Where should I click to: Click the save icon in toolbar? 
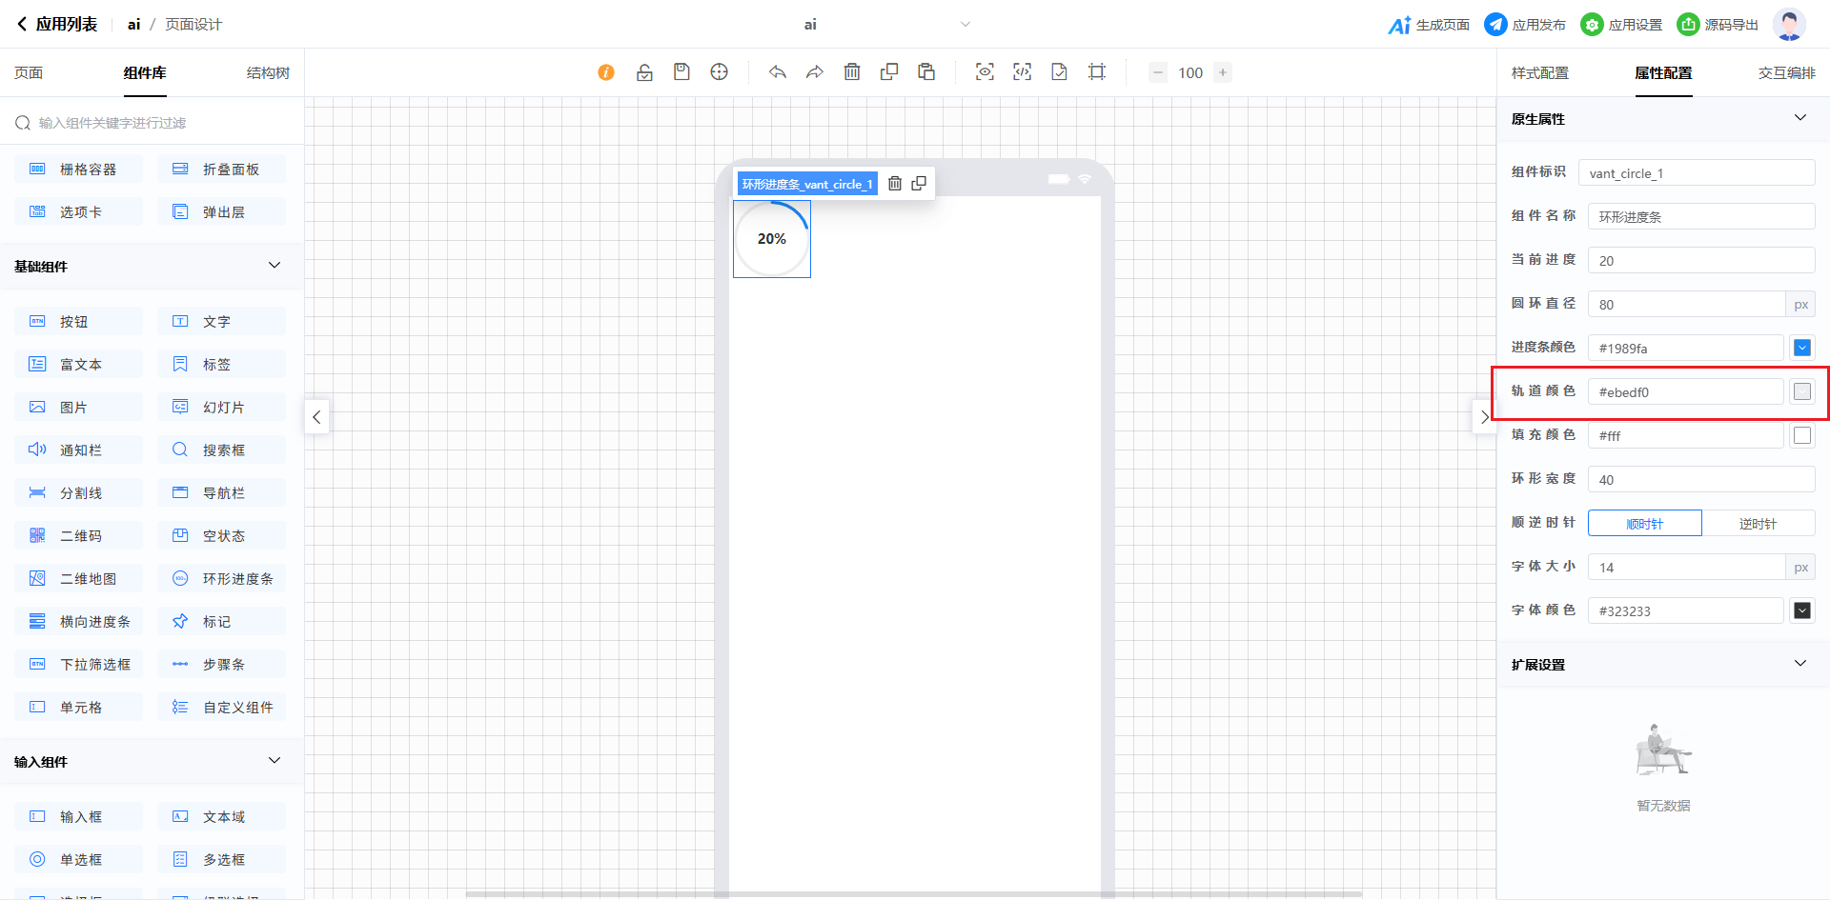coord(681,72)
